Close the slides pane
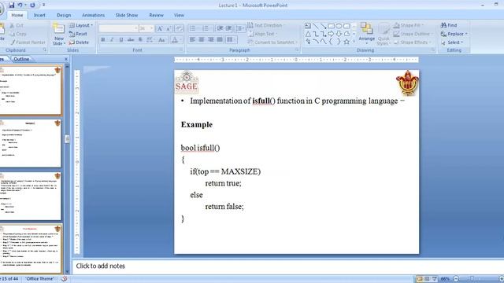 66,60
